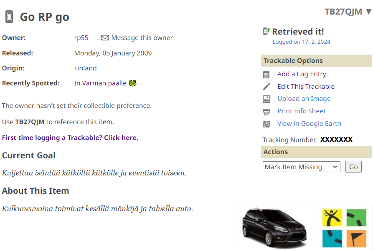Click the frog icon beside Varman päälle
The width and height of the screenshot is (373, 250).
pyautogui.click(x=133, y=83)
